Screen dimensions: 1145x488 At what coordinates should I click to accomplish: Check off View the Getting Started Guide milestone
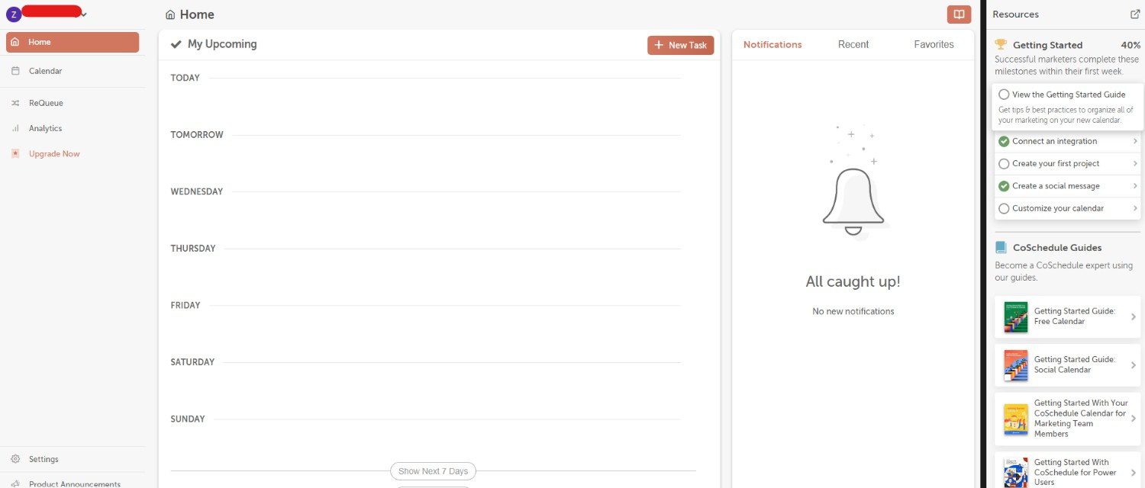point(1003,94)
